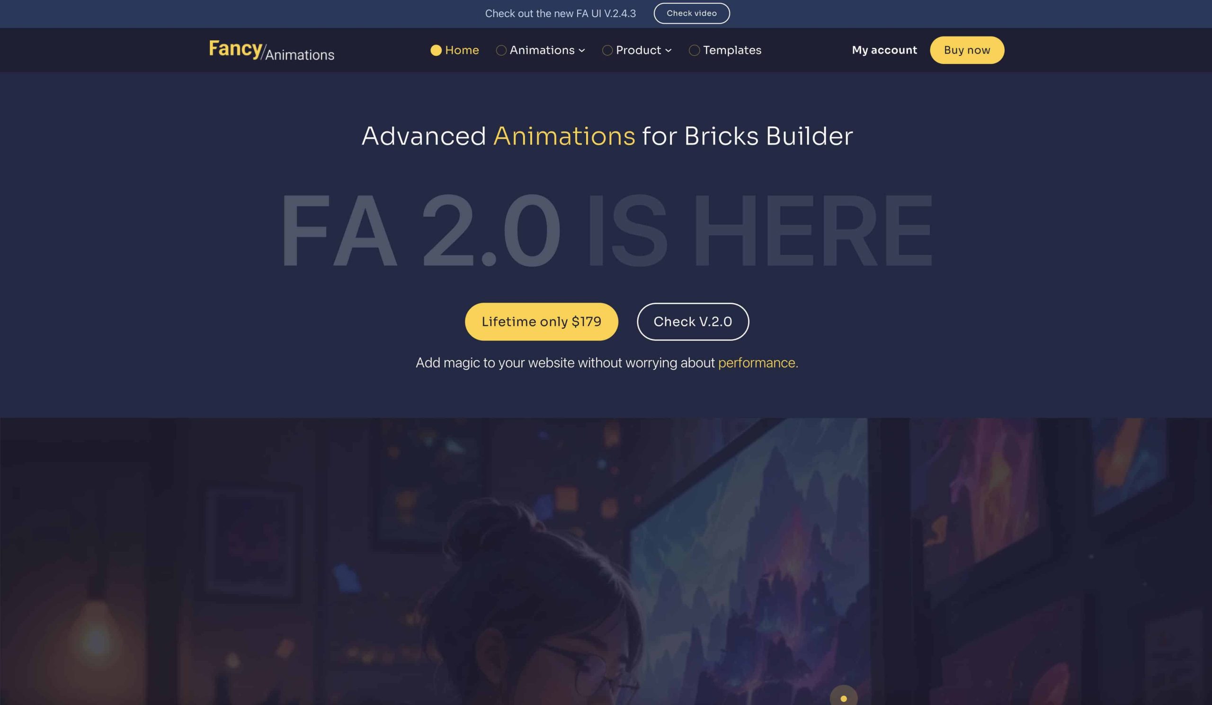Viewport: 1212px width, 705px height.
Task: Open the Home menu item
Action: coord(462,50)
